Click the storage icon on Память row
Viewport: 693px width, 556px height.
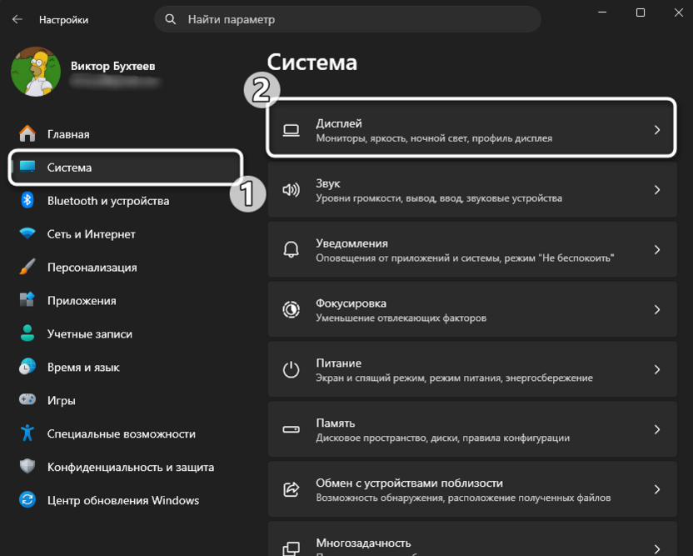(291, 429)
